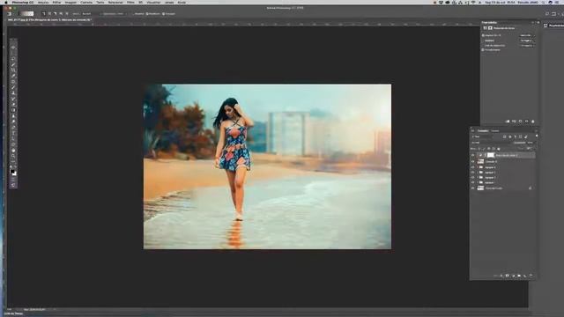564x317 pixels.
Task: Select the Abstrato radio button
Action: coord(483,41)
